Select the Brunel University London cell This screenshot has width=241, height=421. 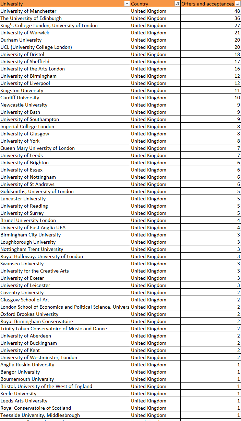pyautogui.click(x=65, y=220)
